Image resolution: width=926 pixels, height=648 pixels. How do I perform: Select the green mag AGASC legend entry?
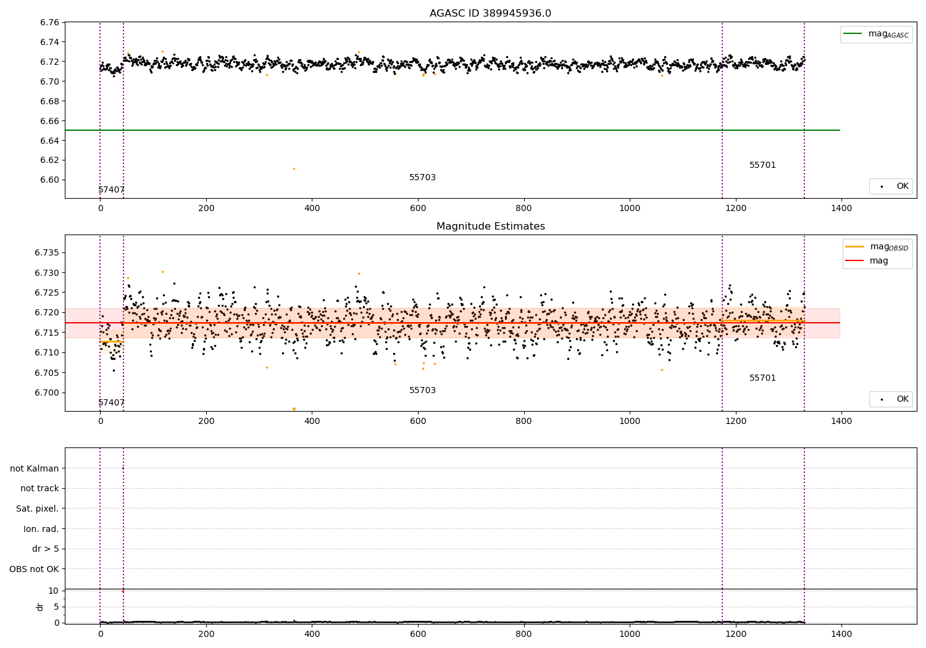pos(876,34)
